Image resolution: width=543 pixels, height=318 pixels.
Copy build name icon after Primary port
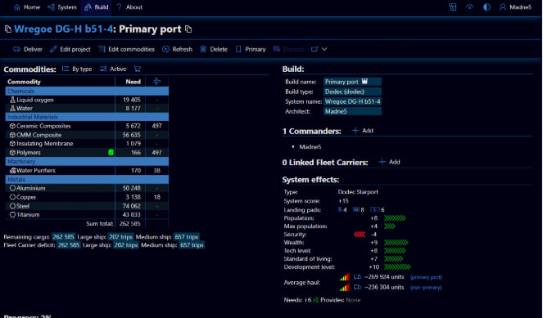[188, 29]
